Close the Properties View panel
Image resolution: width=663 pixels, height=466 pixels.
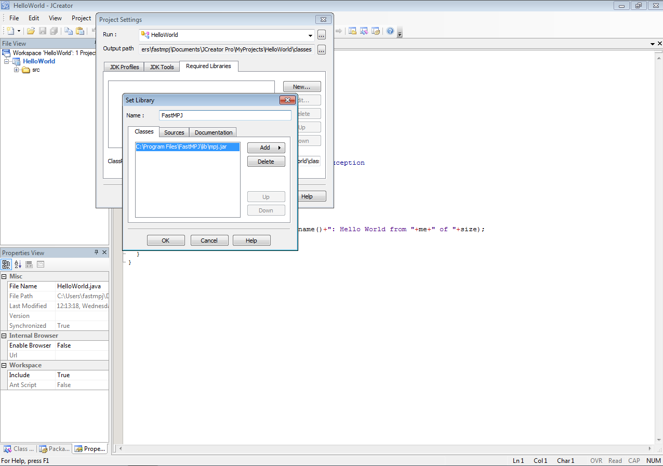click(x=104, y=252)
